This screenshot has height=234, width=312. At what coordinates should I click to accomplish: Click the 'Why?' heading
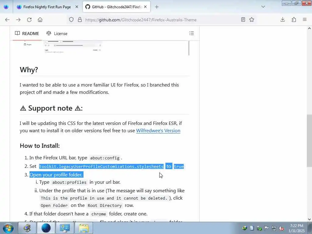pyautogui.click(x=29, y=70)
